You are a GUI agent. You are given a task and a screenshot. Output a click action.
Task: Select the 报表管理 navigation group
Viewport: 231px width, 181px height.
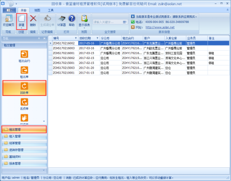point(24,163)
